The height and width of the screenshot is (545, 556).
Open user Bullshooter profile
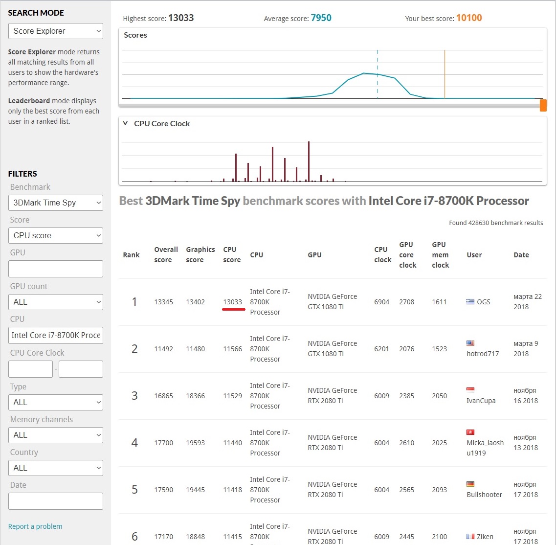[x=485, y=495]
